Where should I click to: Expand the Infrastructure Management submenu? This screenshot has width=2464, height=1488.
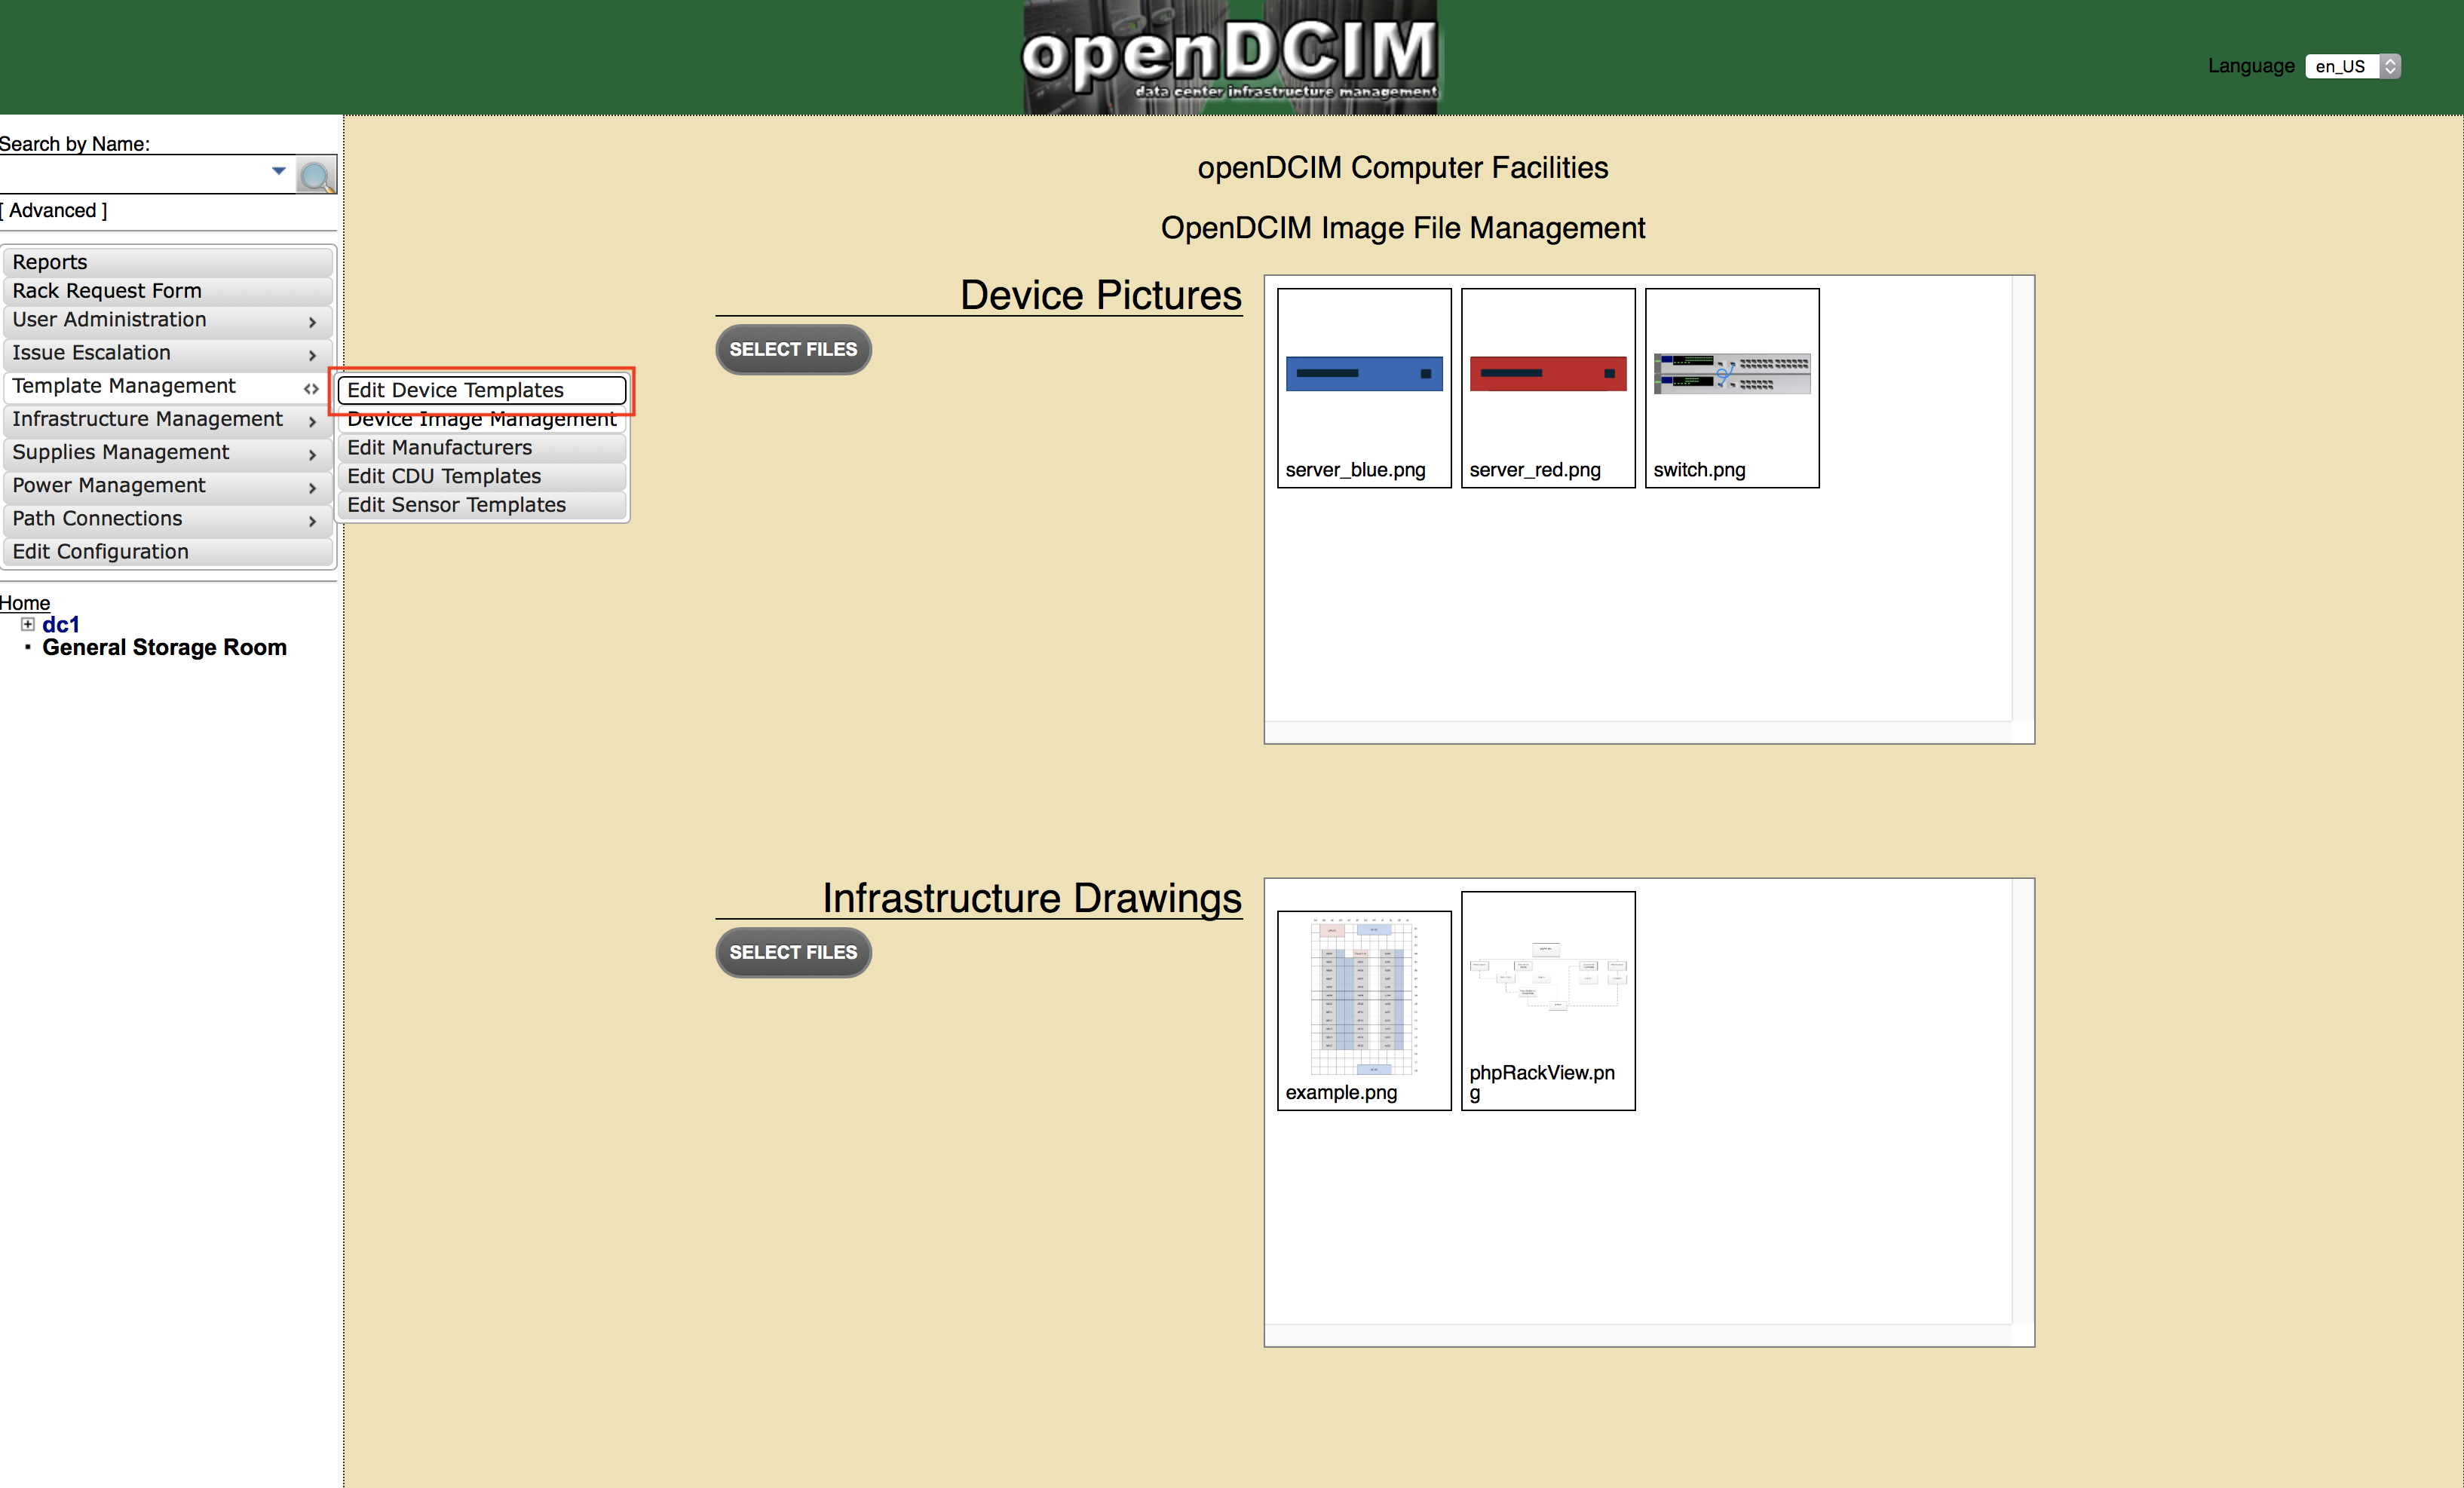point(168,420)
